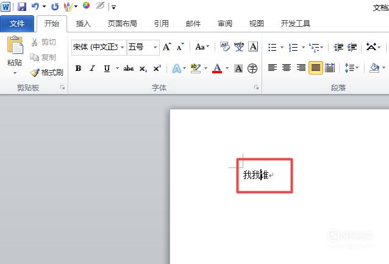The height and width of the screenshot is (264, 389).
Task: Click the Redo icon
Action: [x=55, y=7]
